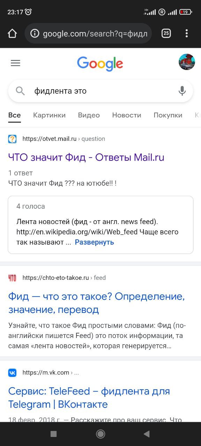The image size is (201, 446).
Task: Open ЧТО значит Фид Mail.ru result
Action: tap(86, 157)
